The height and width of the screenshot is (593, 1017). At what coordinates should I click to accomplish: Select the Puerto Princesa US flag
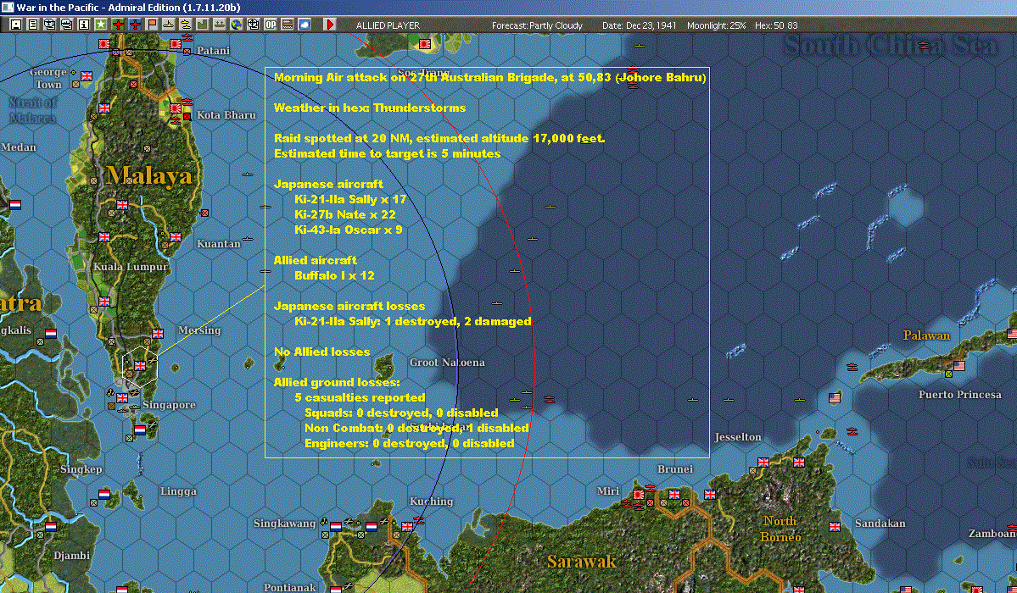pos(959,365)
